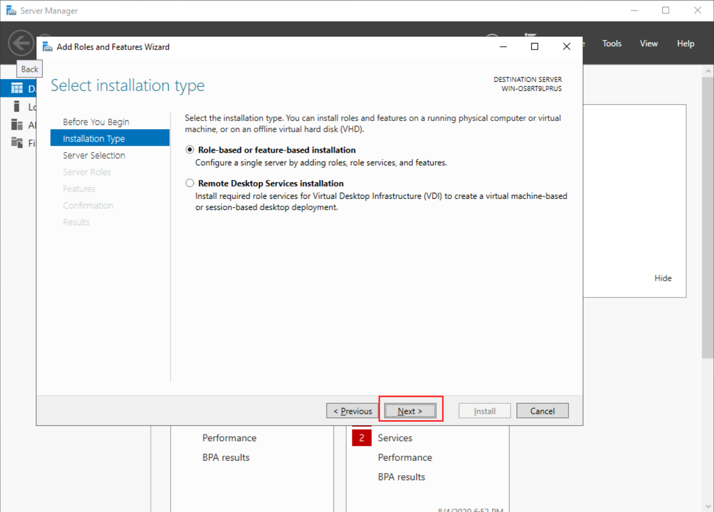
Task: Jump to the Server Selection step
Action: [94, 155]
